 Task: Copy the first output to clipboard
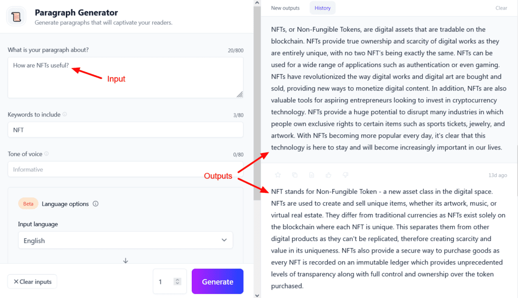295,174
